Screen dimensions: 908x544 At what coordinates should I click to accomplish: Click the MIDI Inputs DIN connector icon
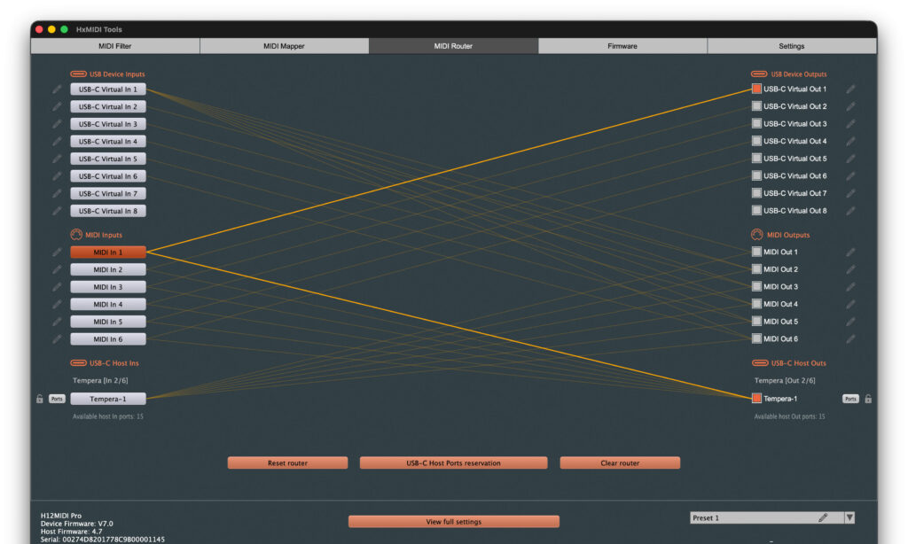click(76, 235)
